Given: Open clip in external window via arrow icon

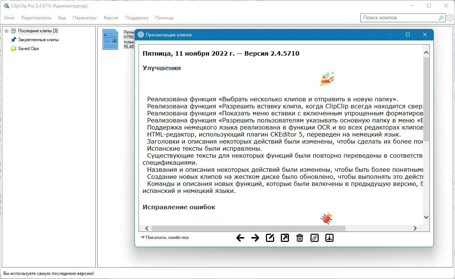Looking at the screenshot, I should coord(285,238).
